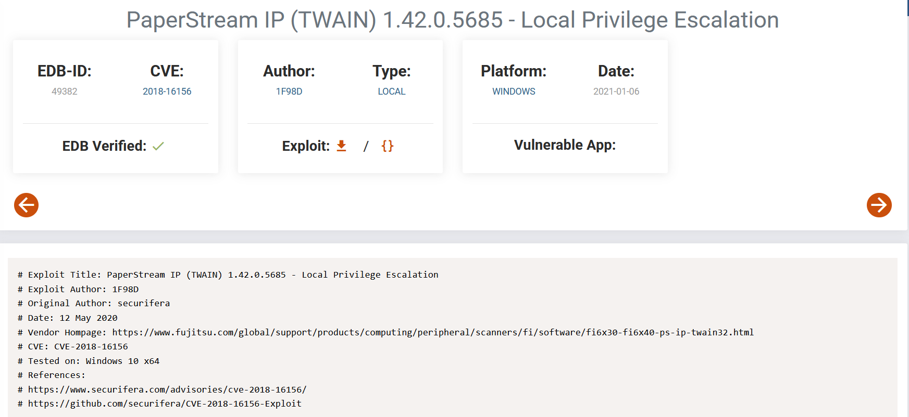The width and height of the screenshot is (909, 417).
Task: Click the github.com securifera exploit URL line
Action: [159, 403]
